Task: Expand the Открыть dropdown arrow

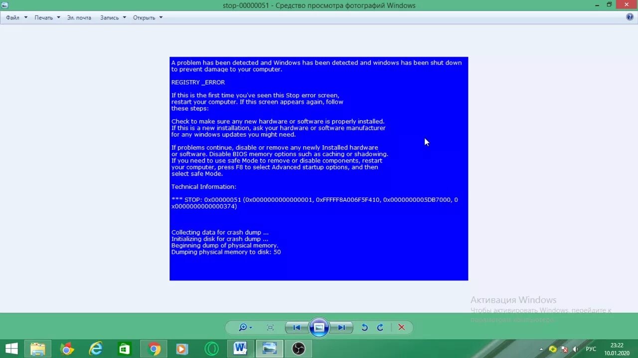Action: click(160, 17)
